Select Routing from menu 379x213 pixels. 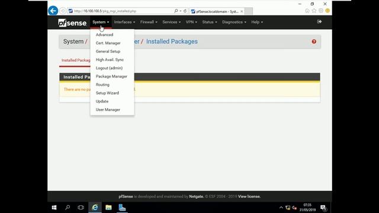tap(102, 85)
